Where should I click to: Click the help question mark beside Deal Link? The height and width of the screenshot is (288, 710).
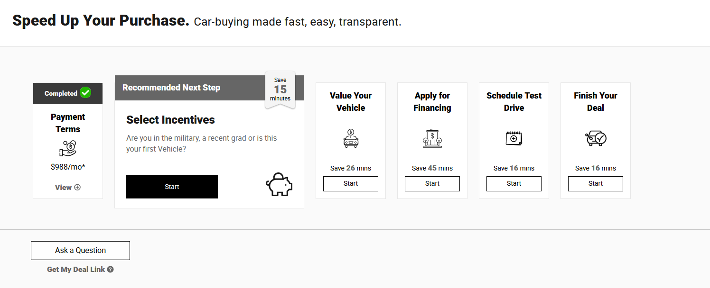[110, 270]
